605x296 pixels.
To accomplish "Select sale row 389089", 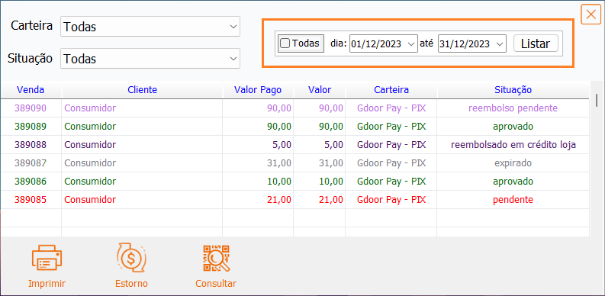I will tap(294, 126).
